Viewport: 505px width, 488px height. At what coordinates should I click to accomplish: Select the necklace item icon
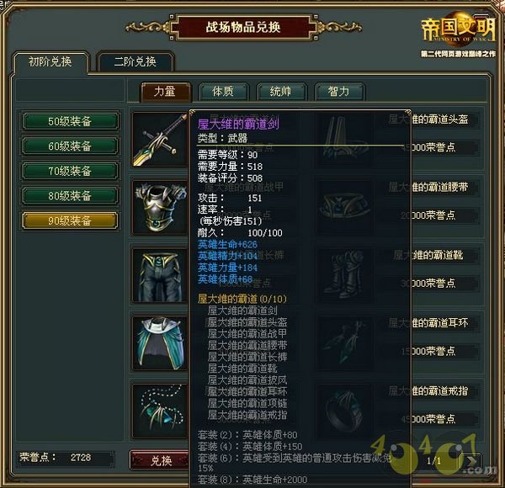tap(161, 411)
